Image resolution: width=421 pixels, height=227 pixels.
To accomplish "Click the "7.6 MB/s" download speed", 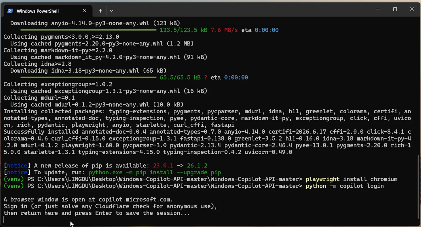I will point(224,30).
